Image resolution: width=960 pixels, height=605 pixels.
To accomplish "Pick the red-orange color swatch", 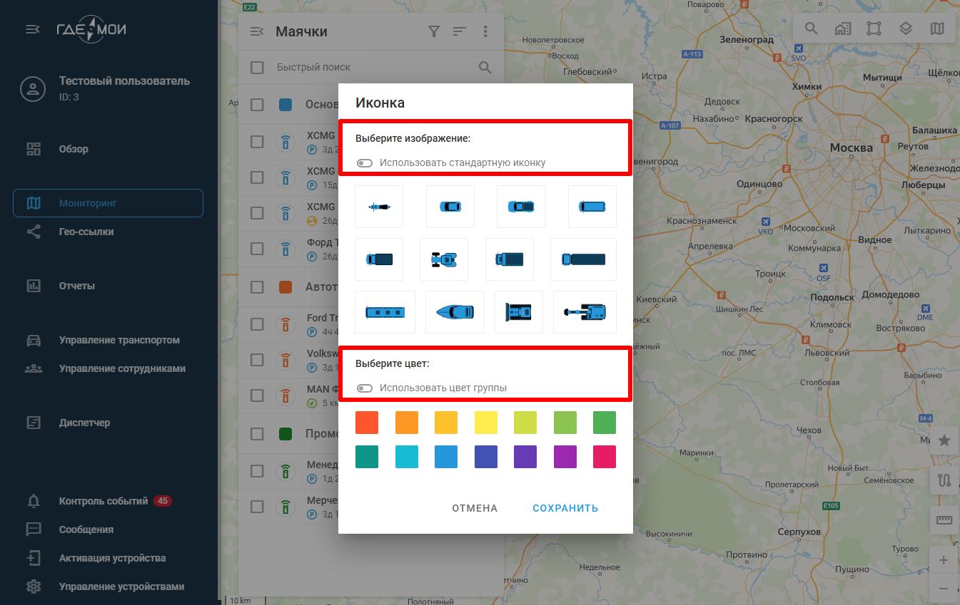I will tap(367, 423).
